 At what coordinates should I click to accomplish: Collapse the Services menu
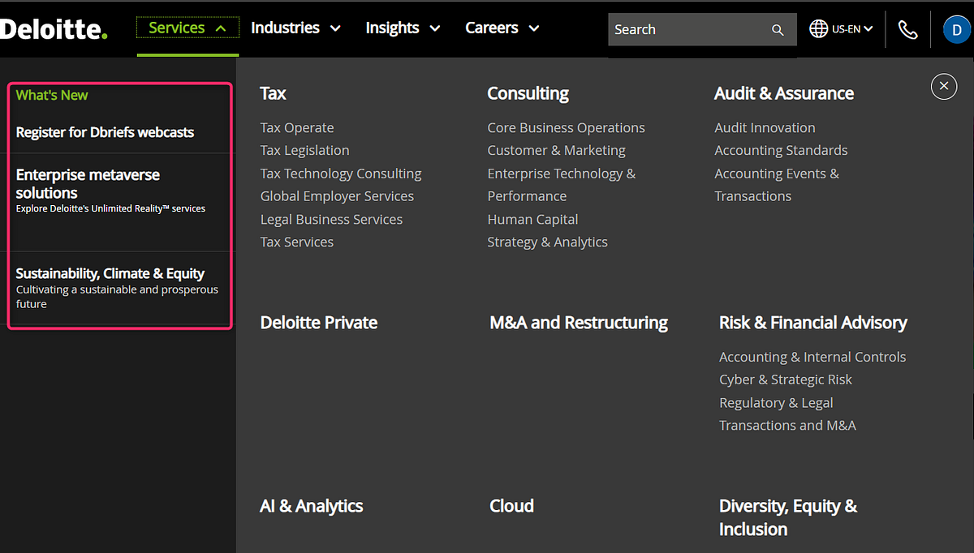(187, 28)
